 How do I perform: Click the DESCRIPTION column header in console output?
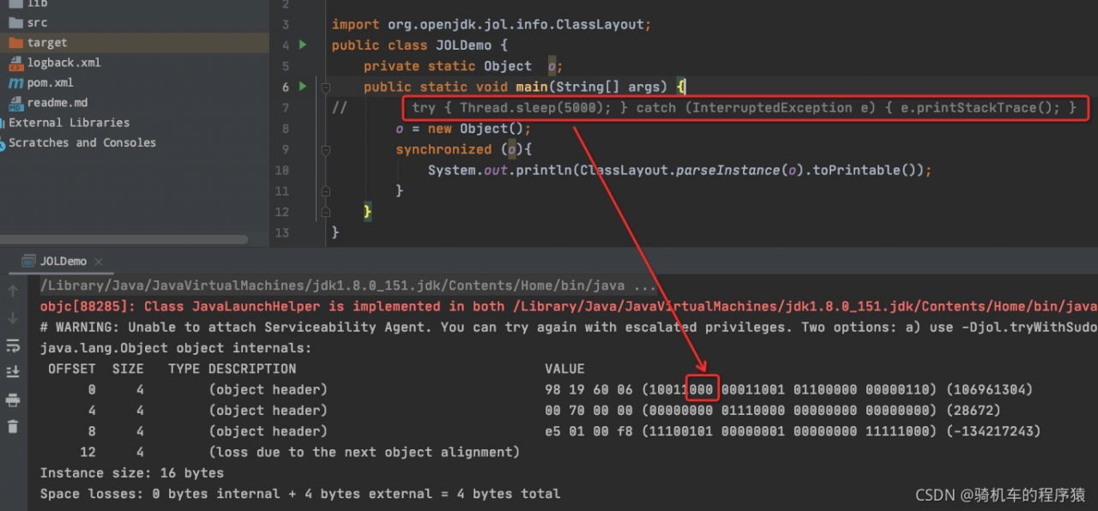252,369
